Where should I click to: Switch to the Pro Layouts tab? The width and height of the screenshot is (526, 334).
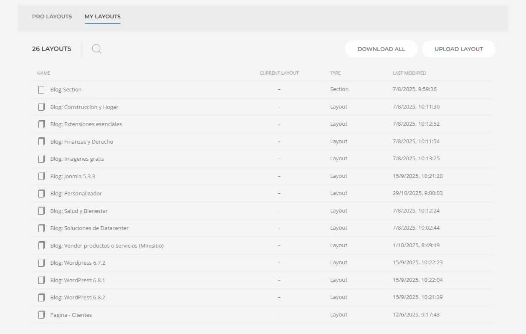[x=52, y=17]
